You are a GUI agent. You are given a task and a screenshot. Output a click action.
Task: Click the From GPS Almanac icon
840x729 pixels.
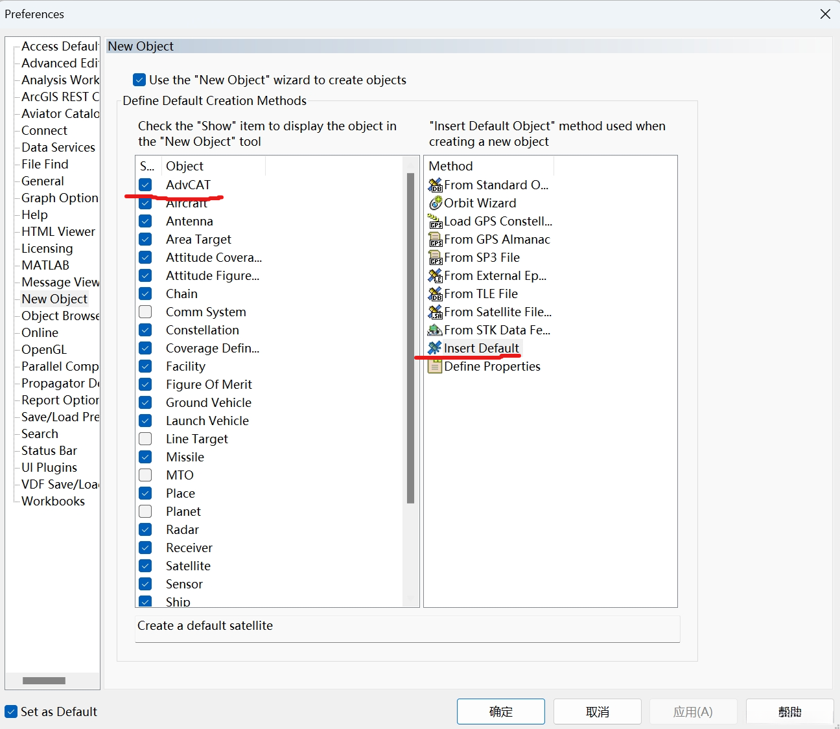[435, 240]
